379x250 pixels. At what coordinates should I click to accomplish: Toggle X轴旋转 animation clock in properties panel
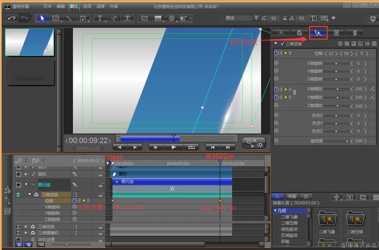click(x=276, y=63)
